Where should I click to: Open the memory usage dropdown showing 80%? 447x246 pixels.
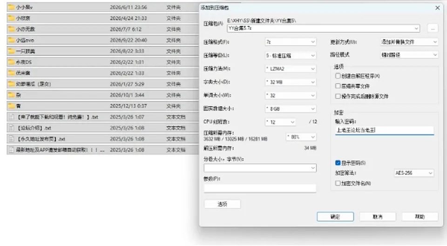pos(301,137)
